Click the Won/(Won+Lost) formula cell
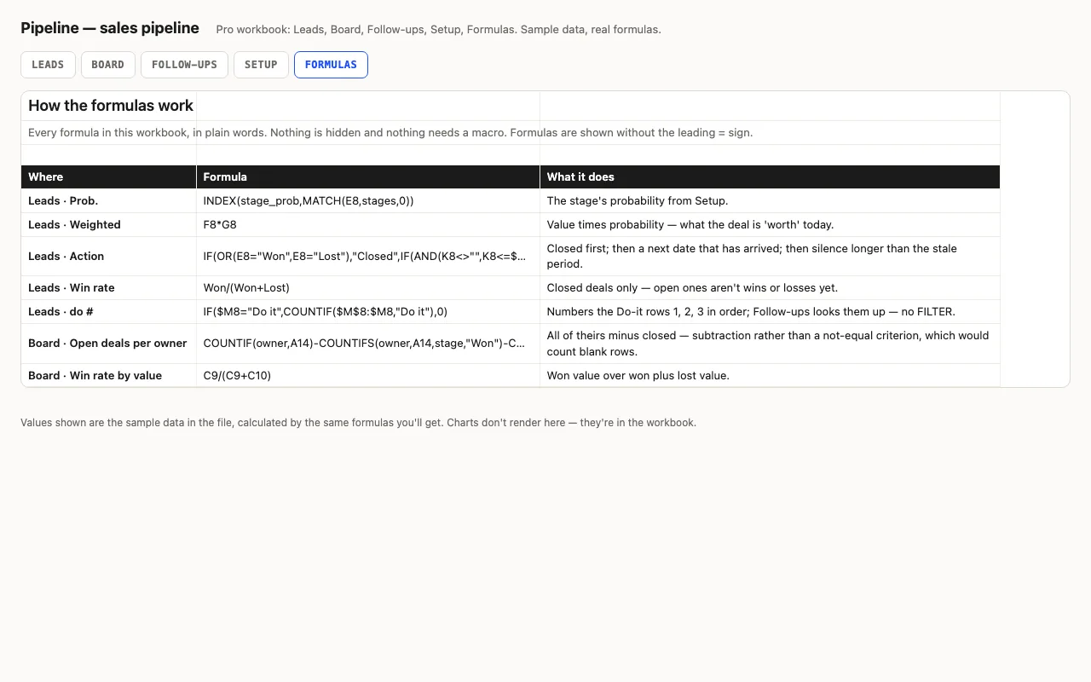The image size is (1091, 682). click(368, 288)
